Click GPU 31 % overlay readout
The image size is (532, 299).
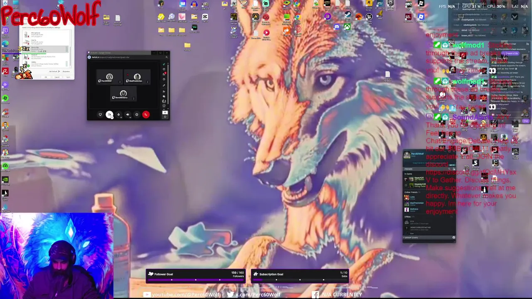[471, 6]
